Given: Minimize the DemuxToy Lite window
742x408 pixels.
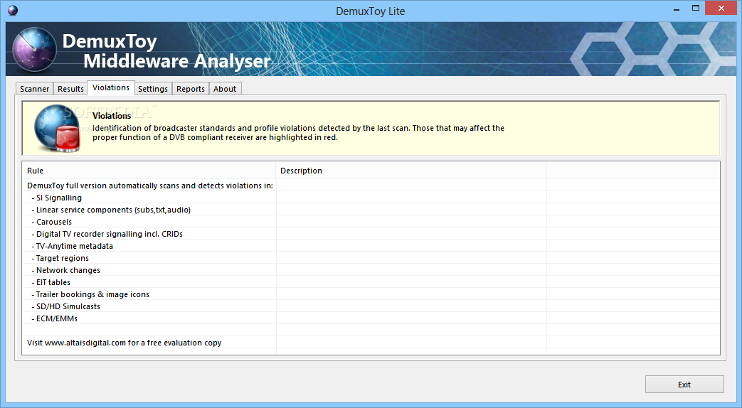Looking at the screenshot, I should pyautogui.click(x=677, y=9).
